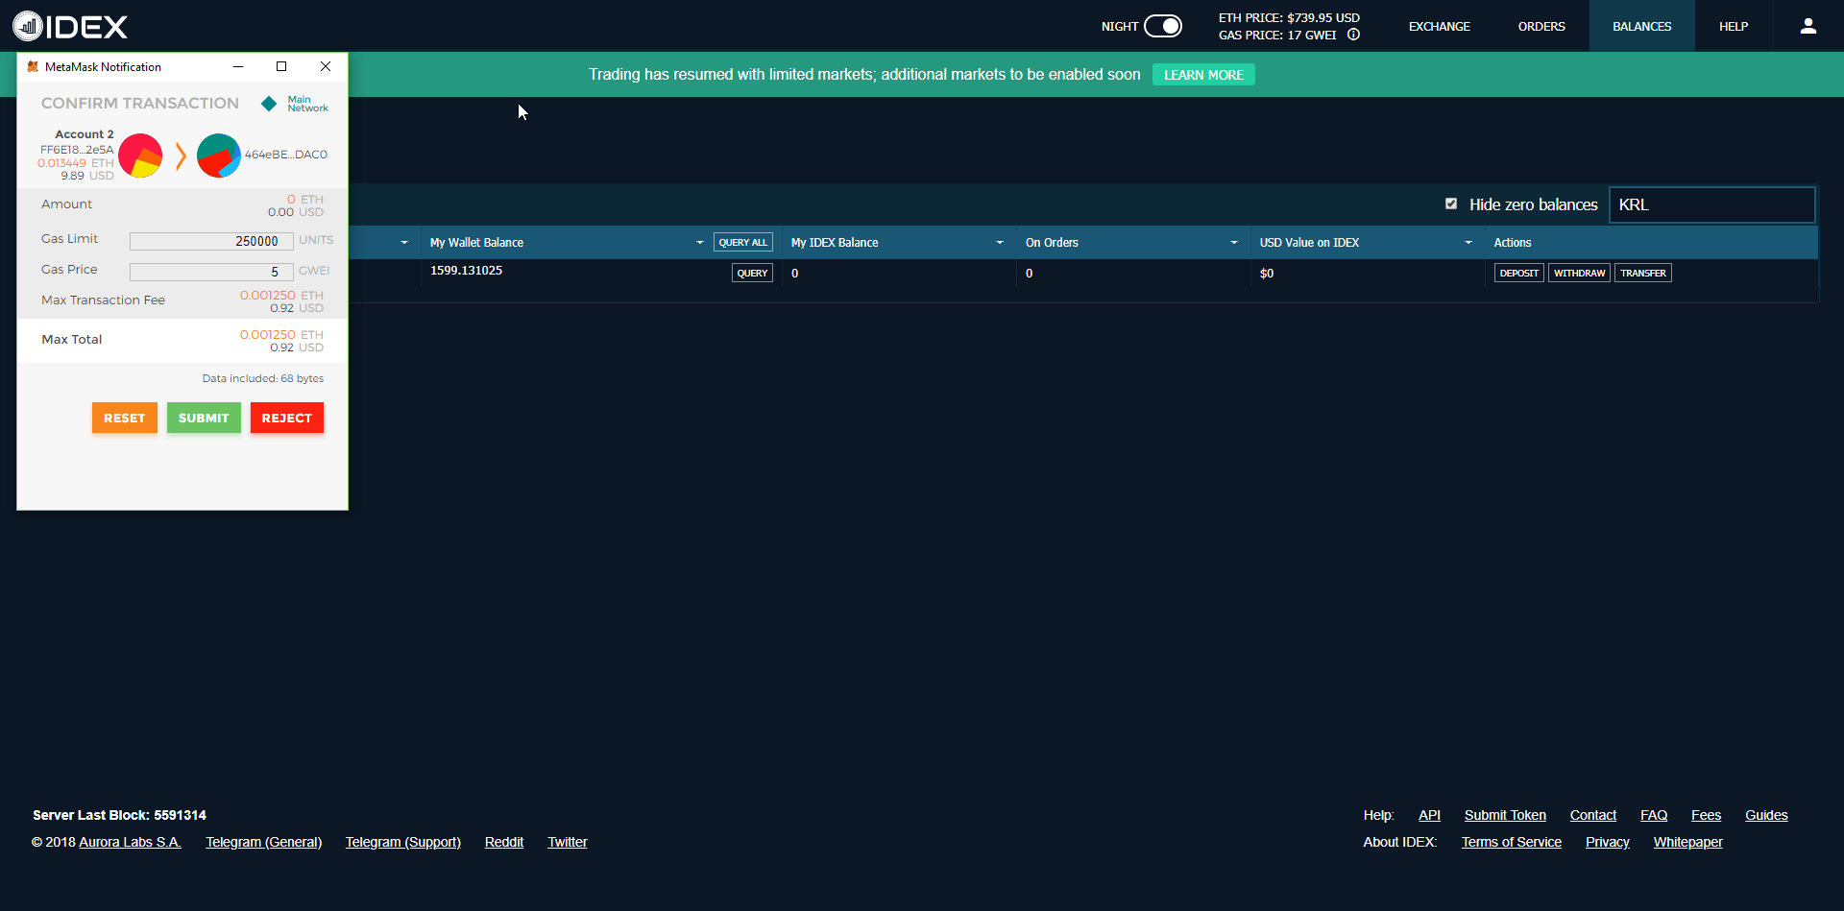Click the MetaMask fox icon in title bar

click(x=33, y=66)
